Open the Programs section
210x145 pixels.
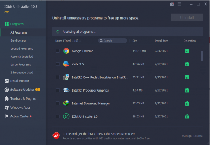tap(17, 24)
